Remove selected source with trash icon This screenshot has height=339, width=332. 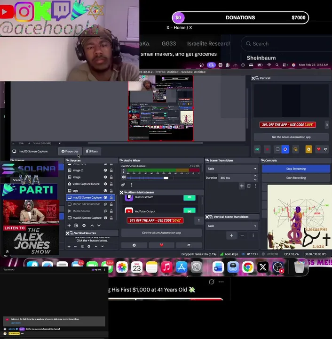[76, 226]
